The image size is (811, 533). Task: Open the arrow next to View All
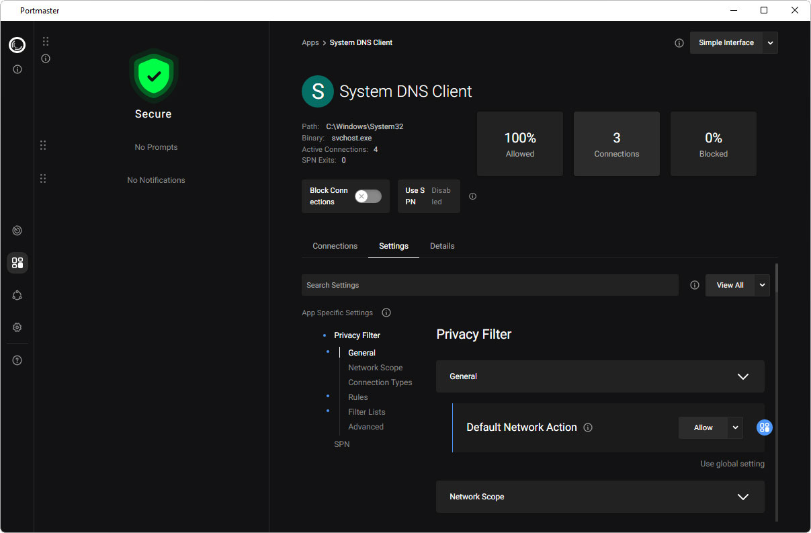pos(762,285)
